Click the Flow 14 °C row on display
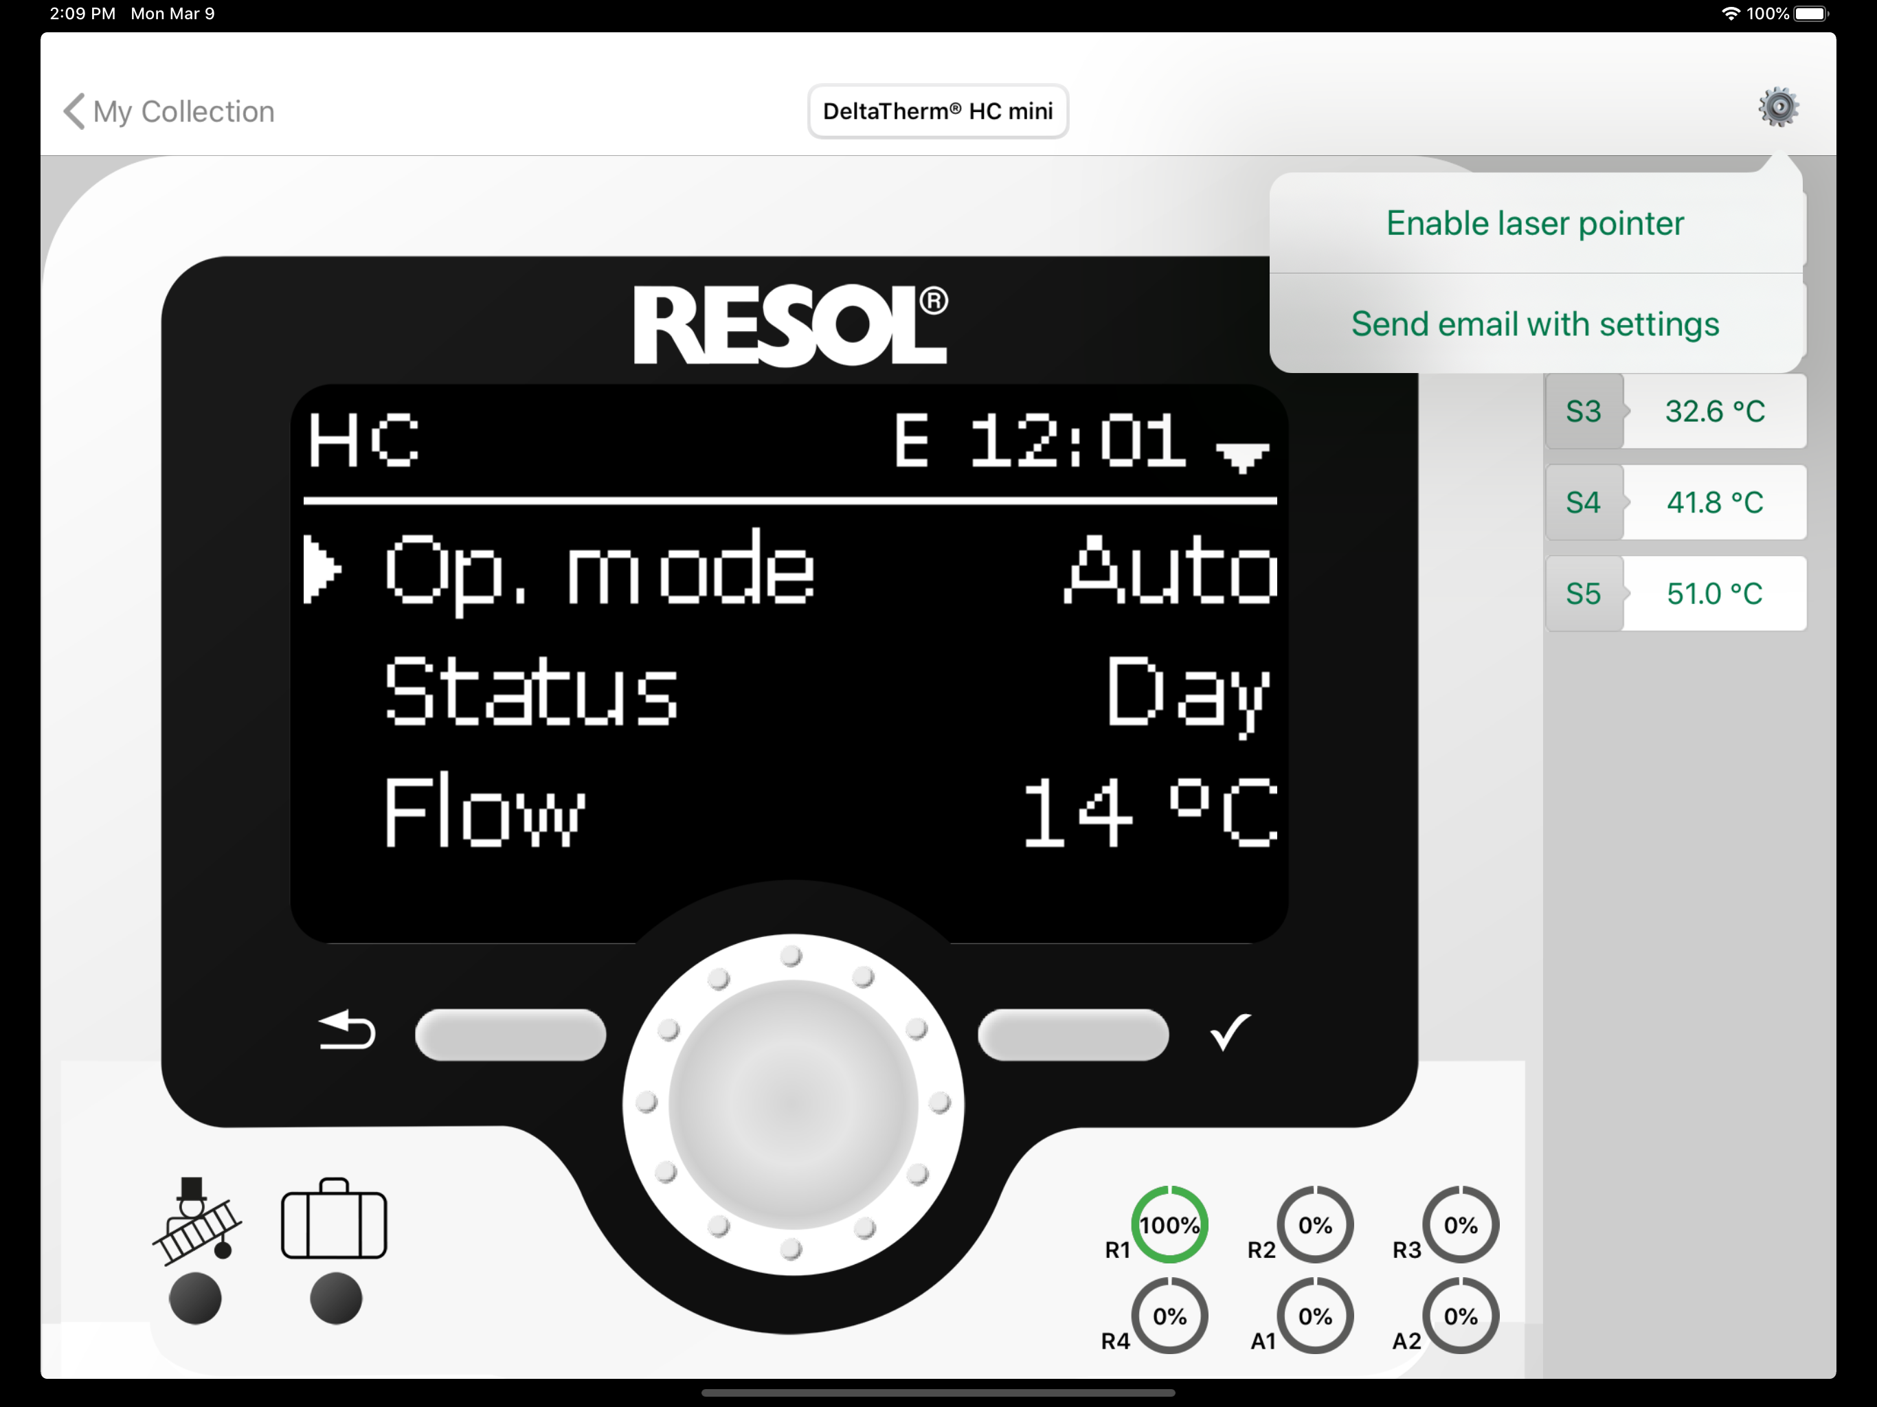The width and height of the screenshot is (1877, 1407). 830,811
